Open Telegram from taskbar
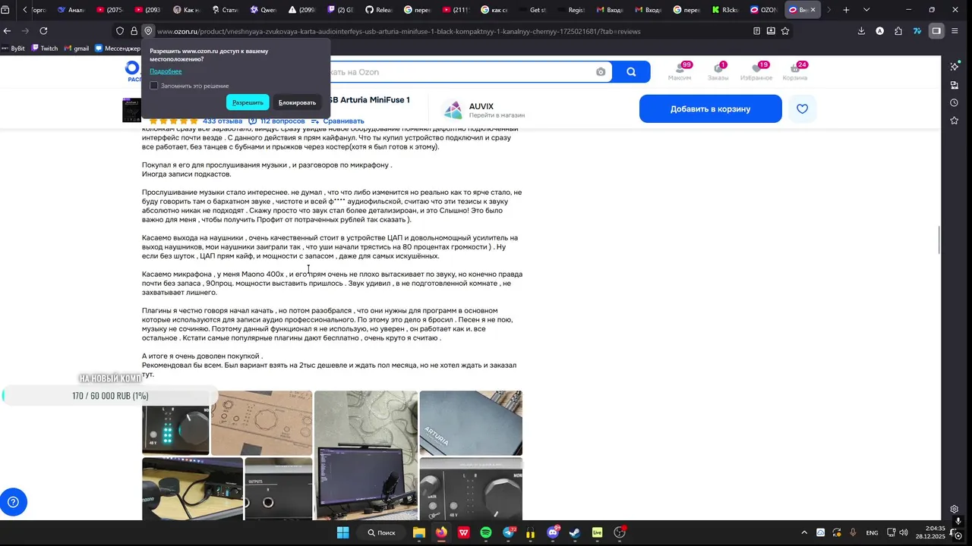The height and width of the screenshot is (546, 972). (x=508, y=532)
